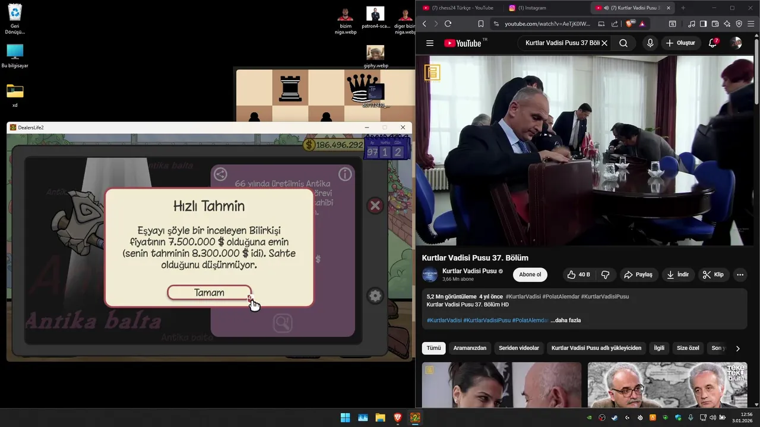Open the Oluştur create menu
Image resolution: width=760 pixels, height=427 pixels.
[x=680, y=43]
